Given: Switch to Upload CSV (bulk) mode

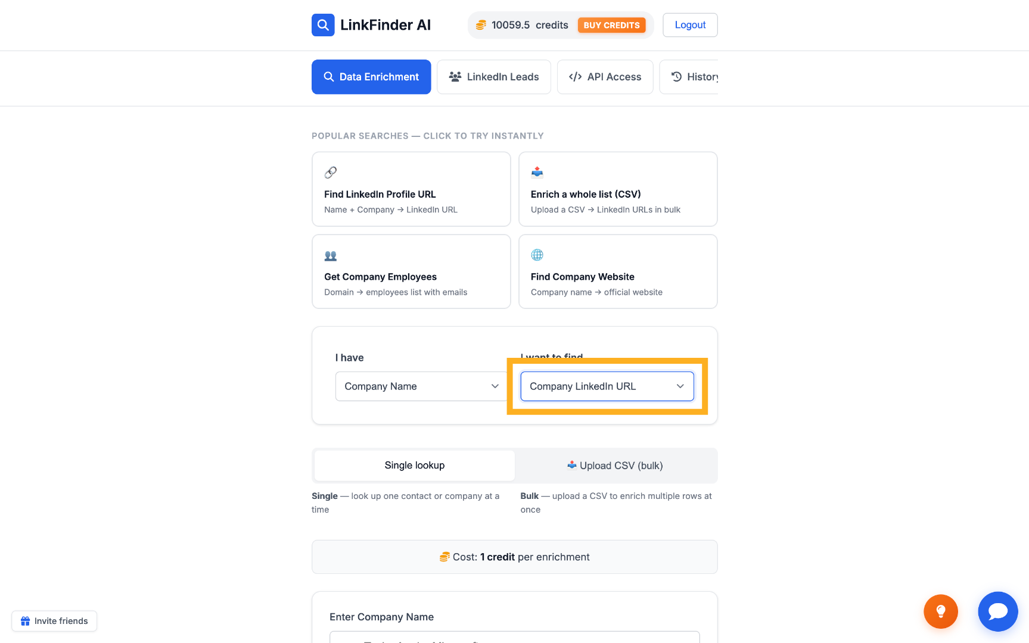Looking at the screenshot, I should (615, 466).
